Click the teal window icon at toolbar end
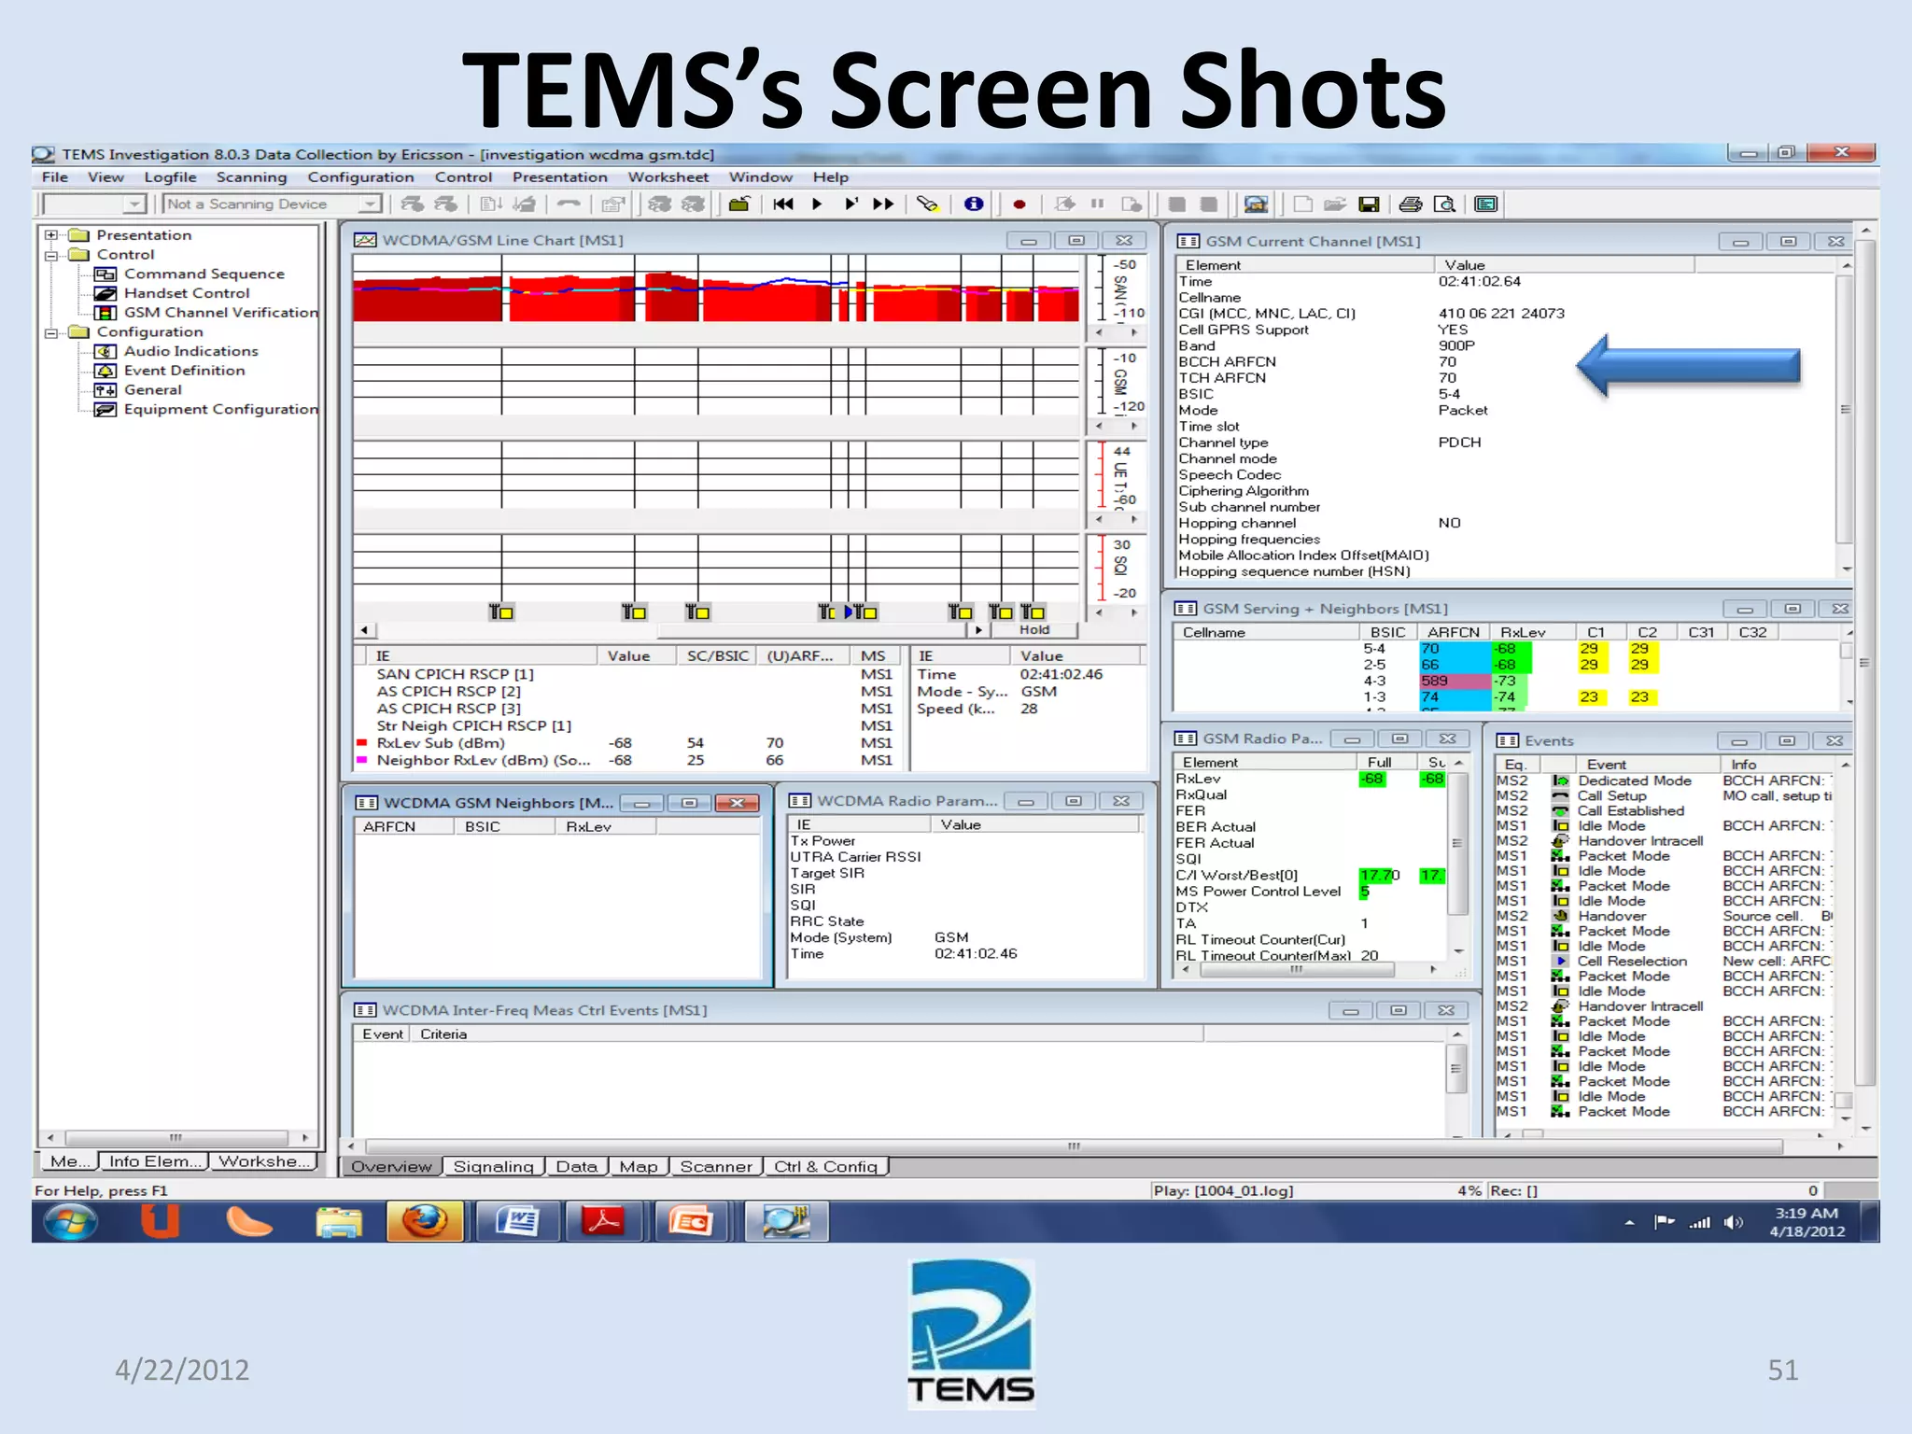The image size is (1912, 1434). (1486, 204)
